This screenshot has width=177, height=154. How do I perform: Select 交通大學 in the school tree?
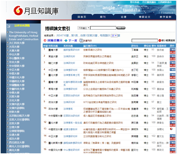click(x=14, y=135)
